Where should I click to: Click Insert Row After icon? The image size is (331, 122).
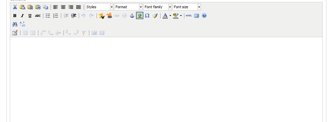(x=50, y=33)
